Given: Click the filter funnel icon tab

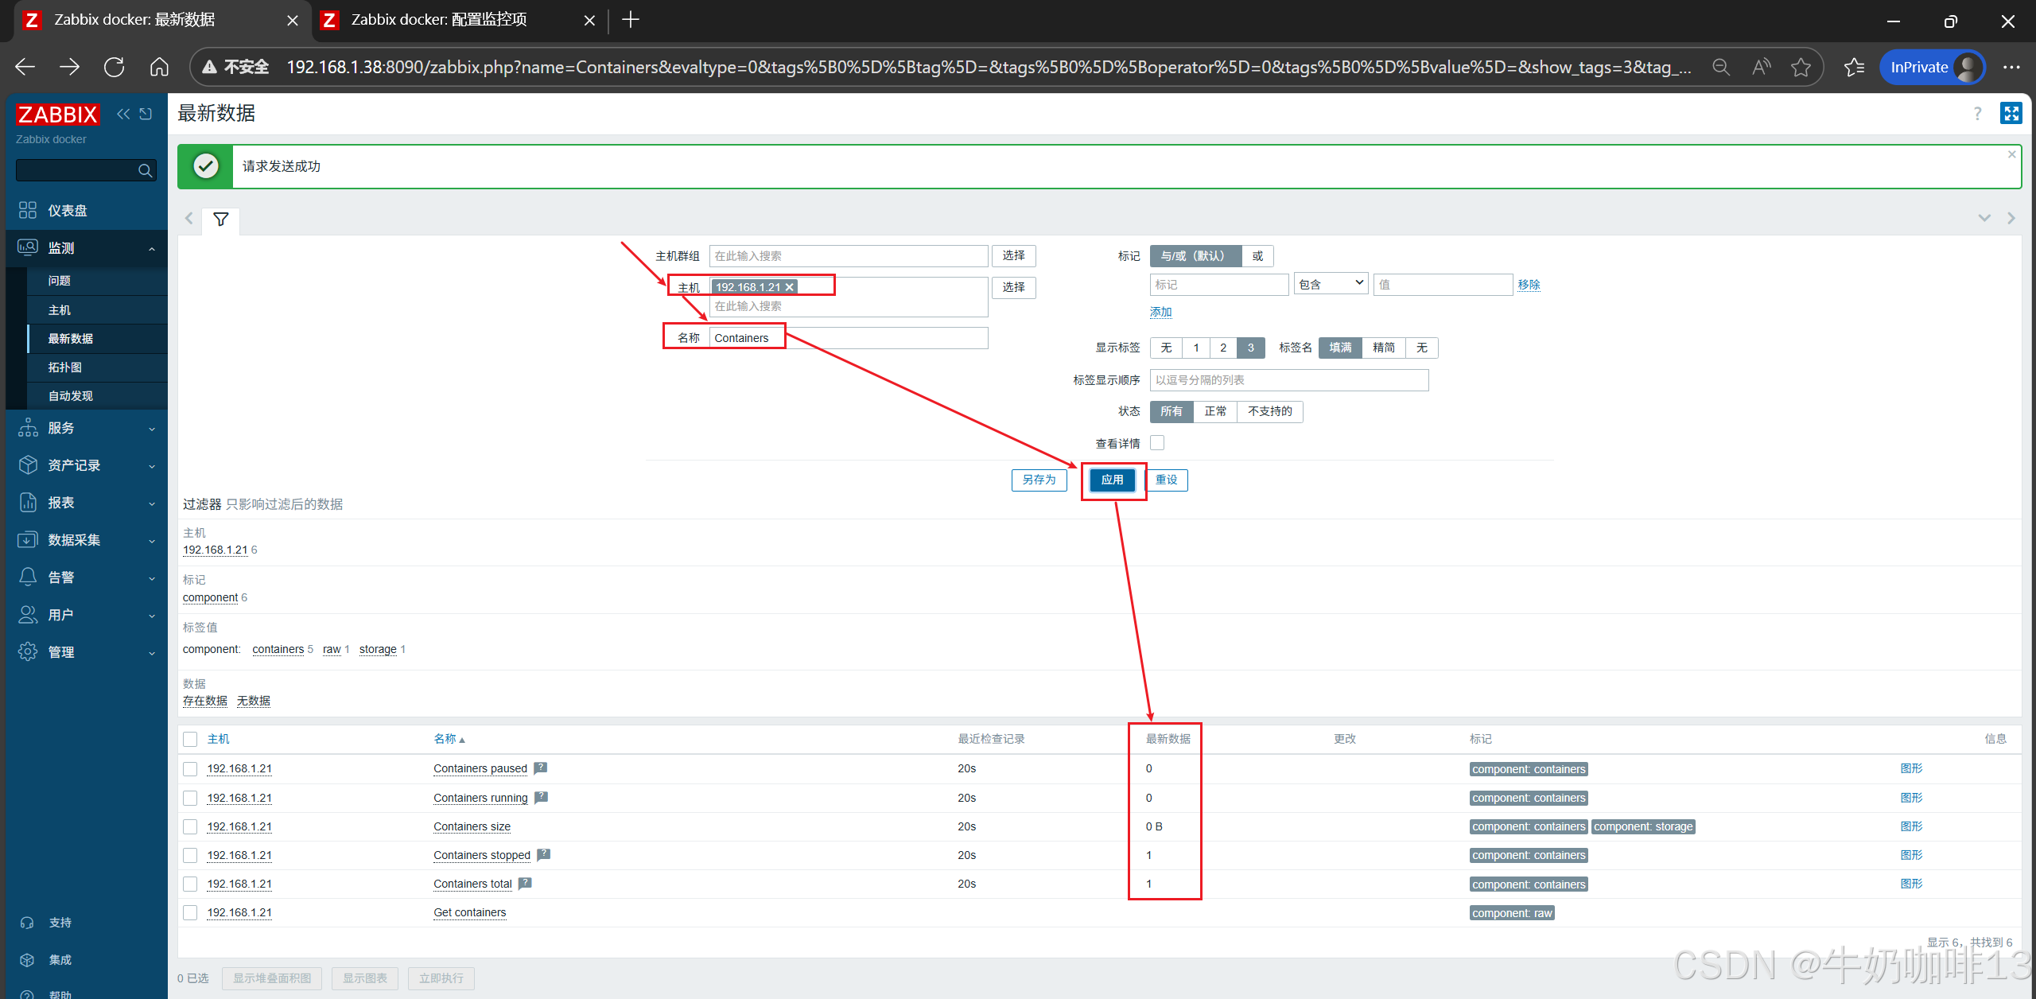Looking at the screenshot, I should pyautogui.click(x=221, y=219).
